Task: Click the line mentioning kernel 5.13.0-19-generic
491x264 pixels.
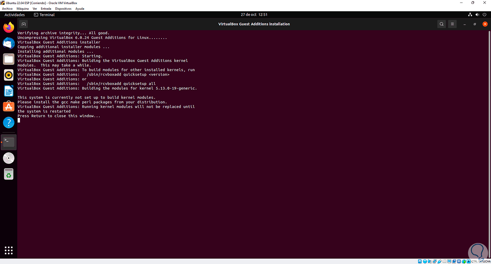Action: point(107,88)
